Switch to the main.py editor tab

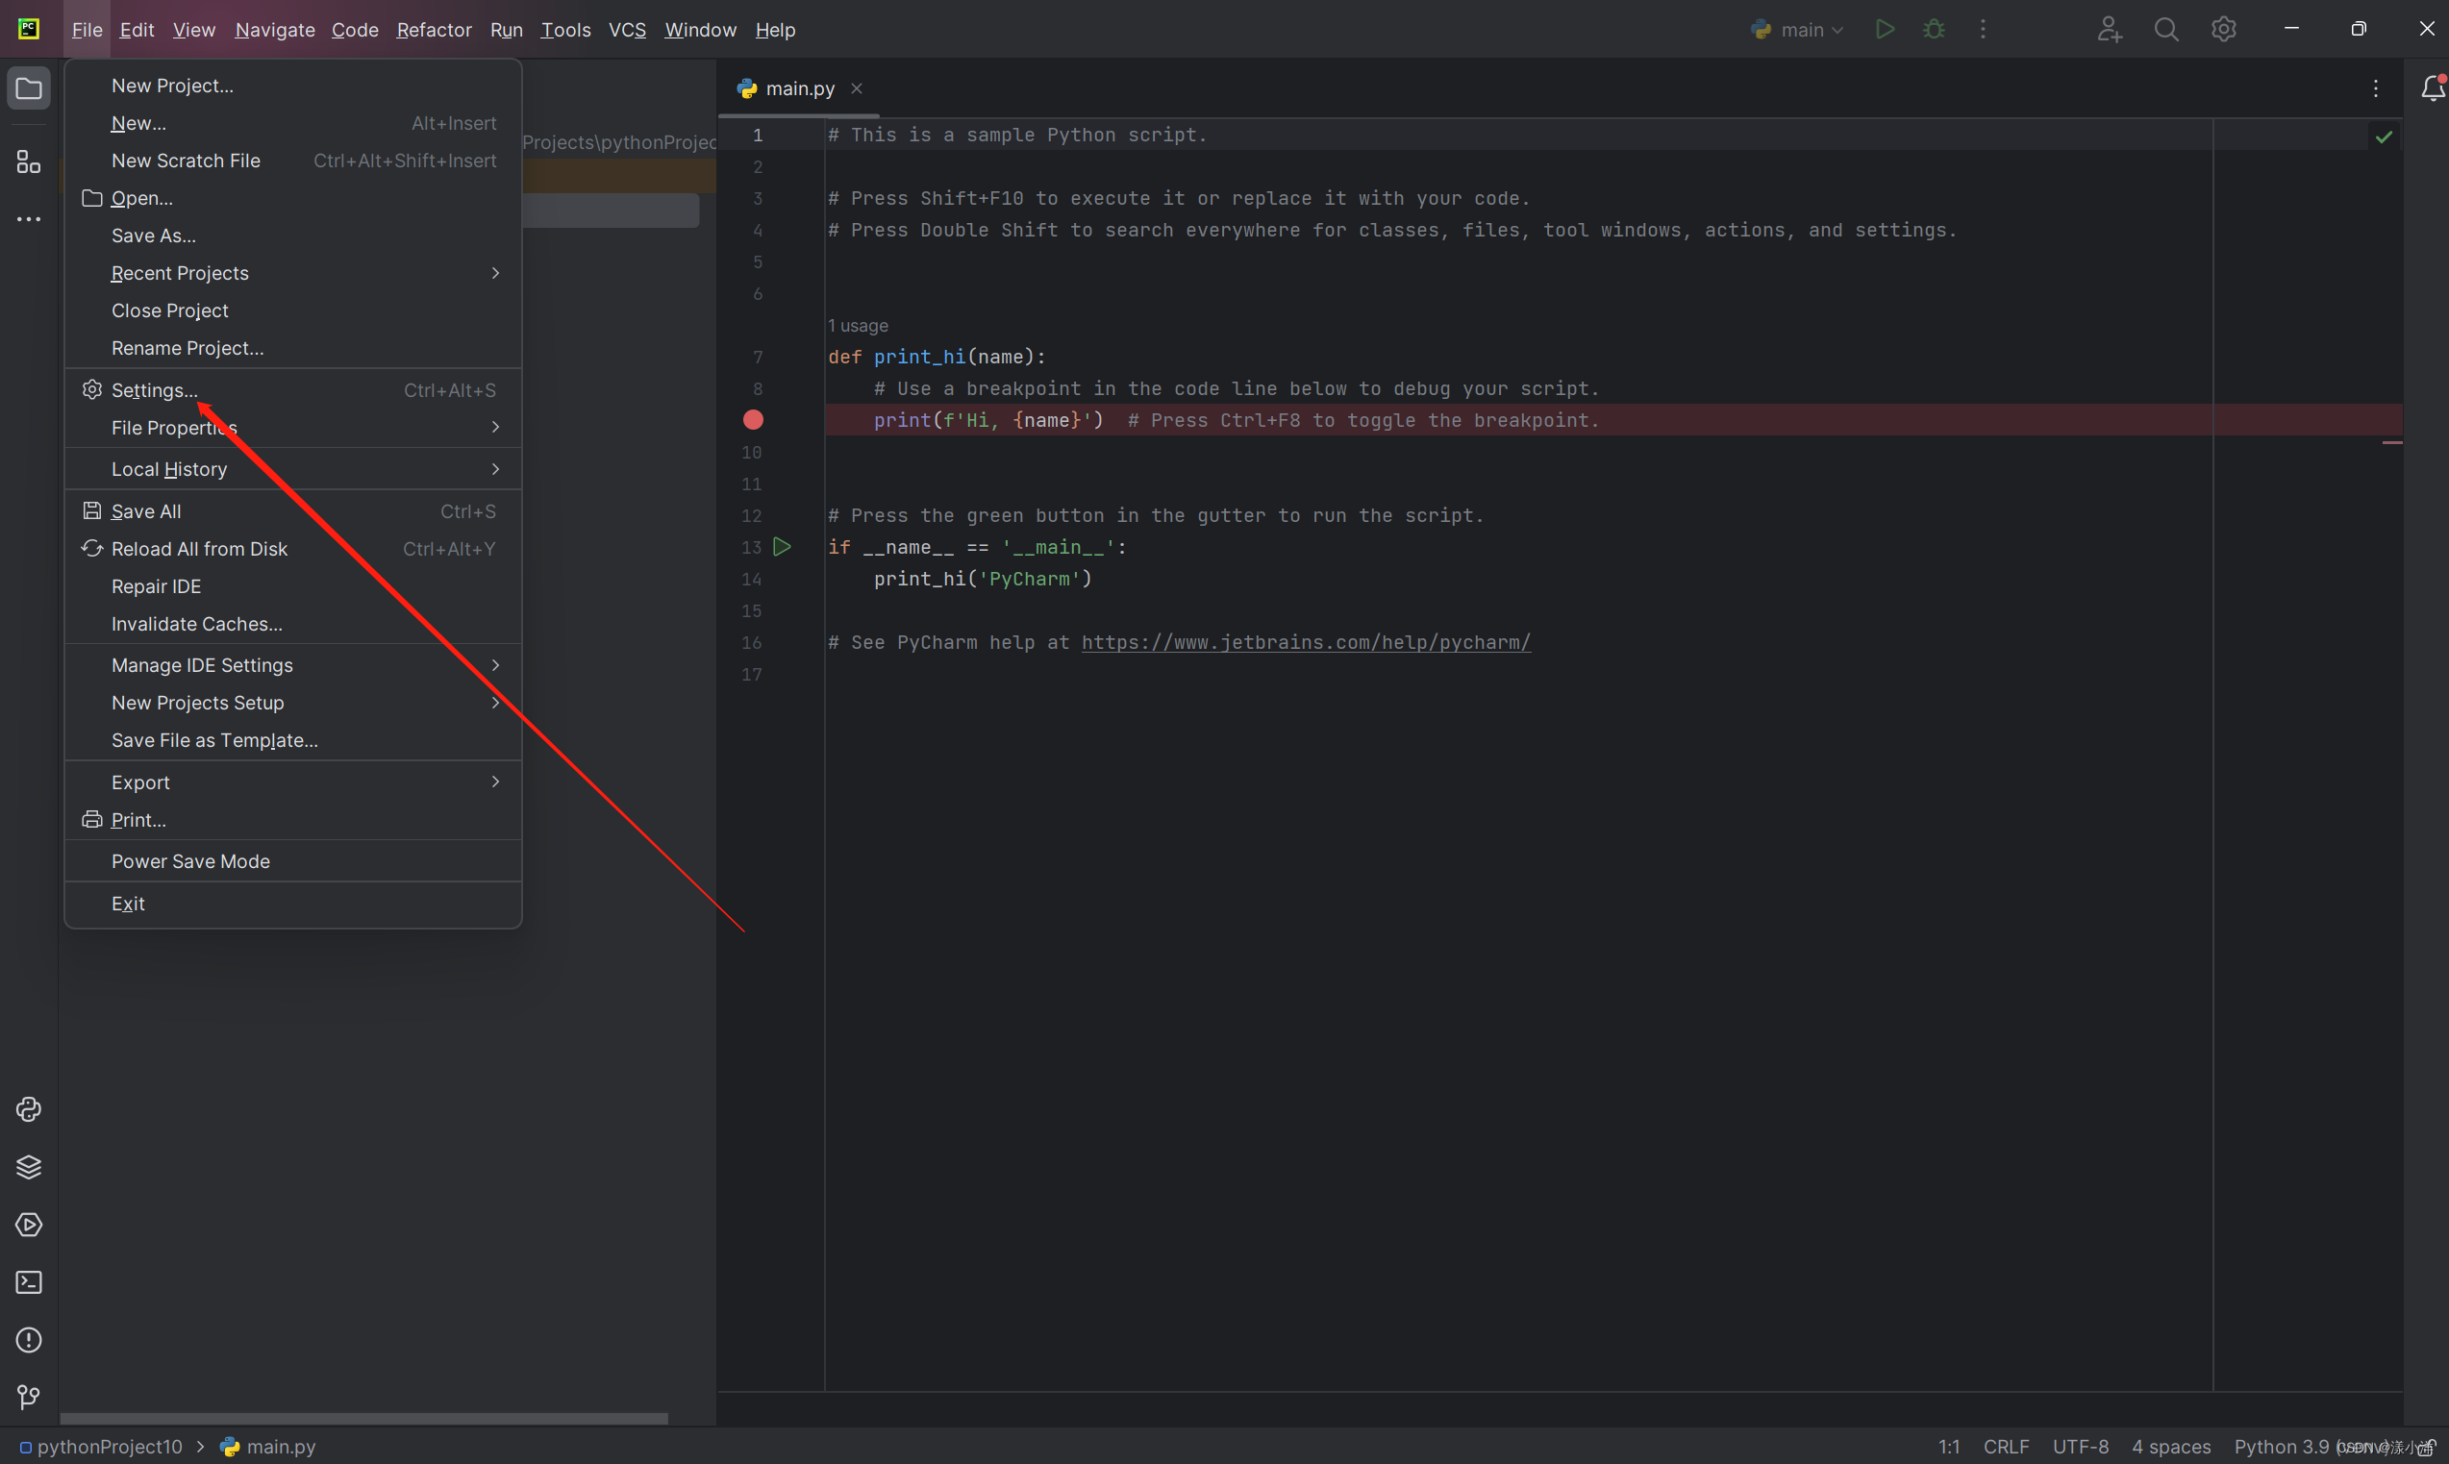coord(799,88)
